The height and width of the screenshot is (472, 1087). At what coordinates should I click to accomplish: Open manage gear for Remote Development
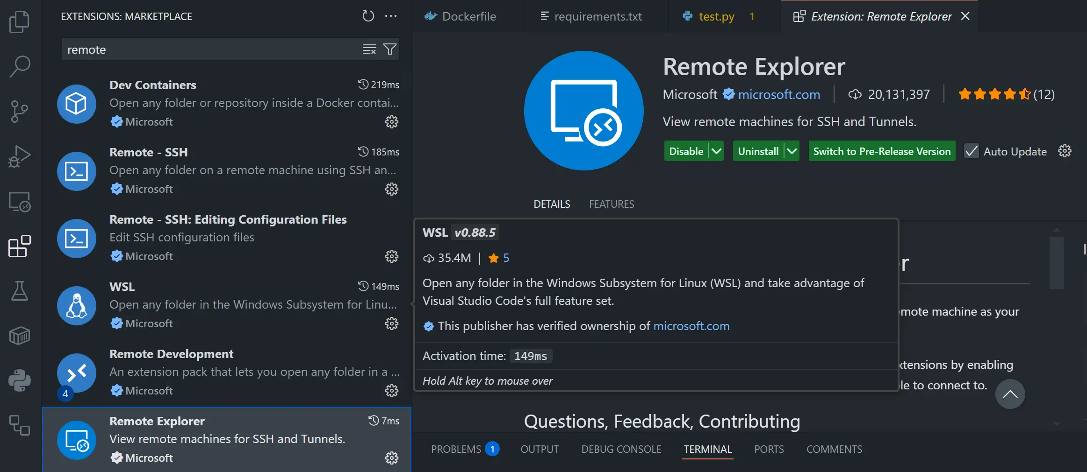point(392,391)
